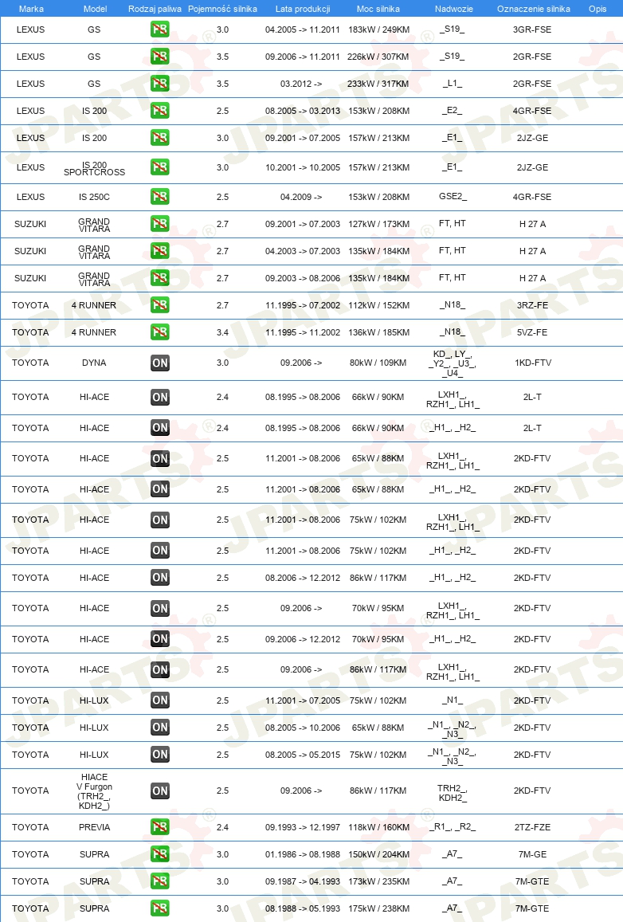The height and width of the screenshot is (922, 623).
Task: Click petrol icon for Lexus IS 200 SPORTCROSS
Action: pos(160,167)
